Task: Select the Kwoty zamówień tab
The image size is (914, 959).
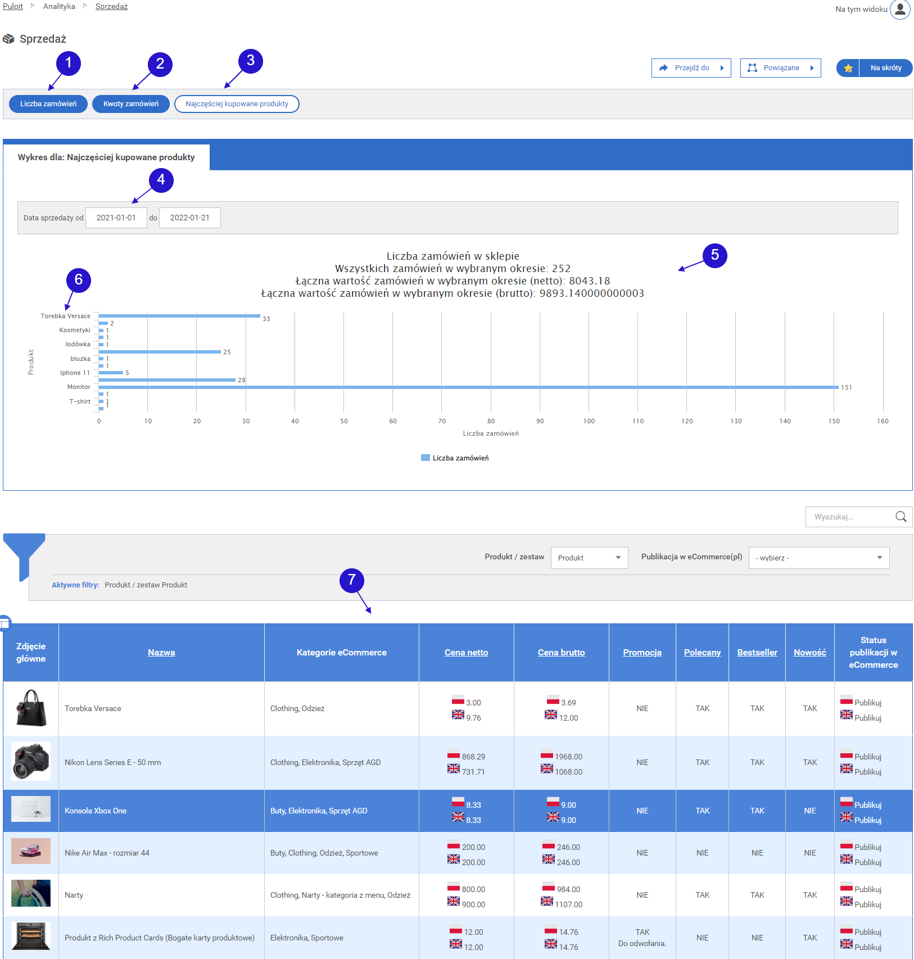Action: pyautogui.click(x=131, y=104)
